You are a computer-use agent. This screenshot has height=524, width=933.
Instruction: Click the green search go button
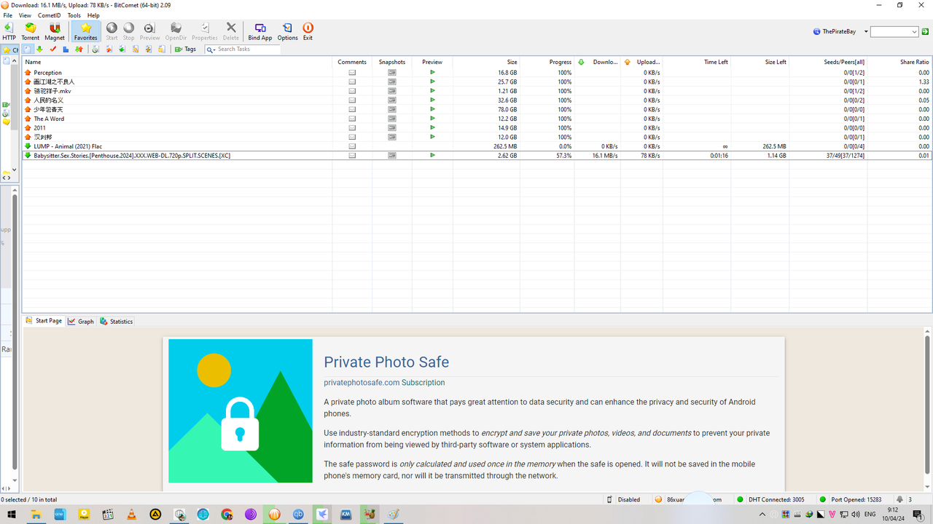[x=925, y=32]
